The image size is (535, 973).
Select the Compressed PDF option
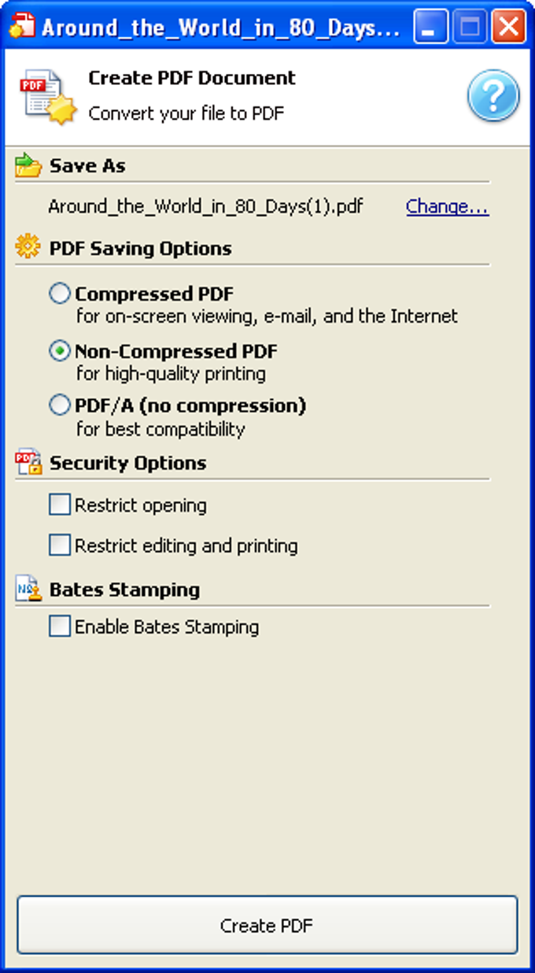coord(59,292)
